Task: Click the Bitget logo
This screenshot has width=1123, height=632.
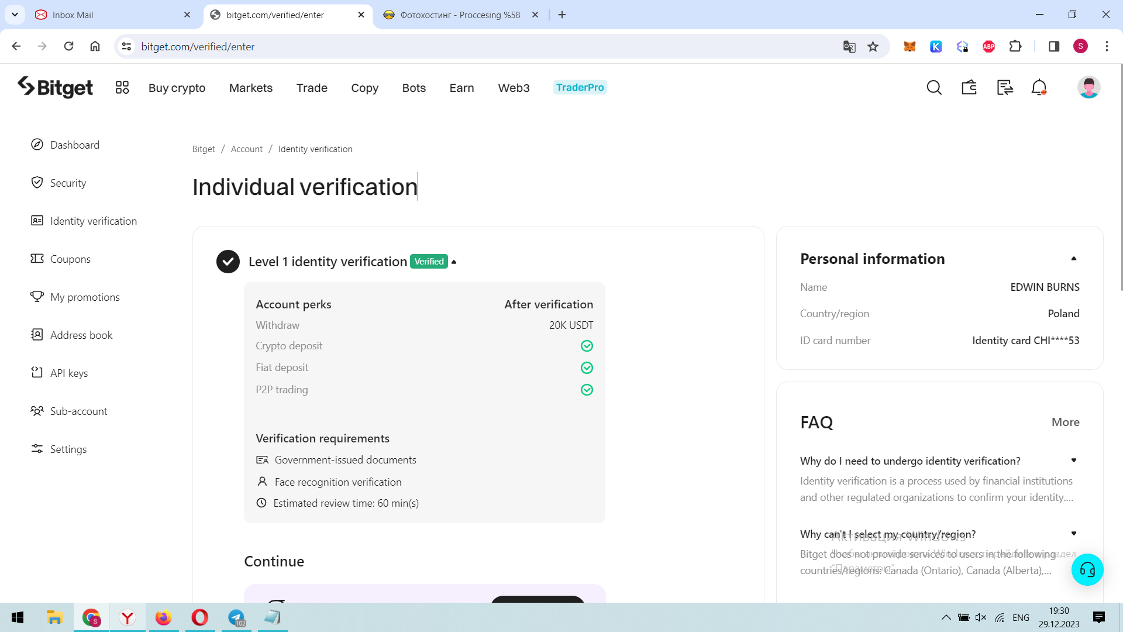Action: pyautogui.click(x=56, y=88)
